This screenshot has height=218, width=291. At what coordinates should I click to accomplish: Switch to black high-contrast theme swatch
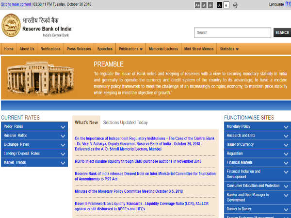(220, 5)
